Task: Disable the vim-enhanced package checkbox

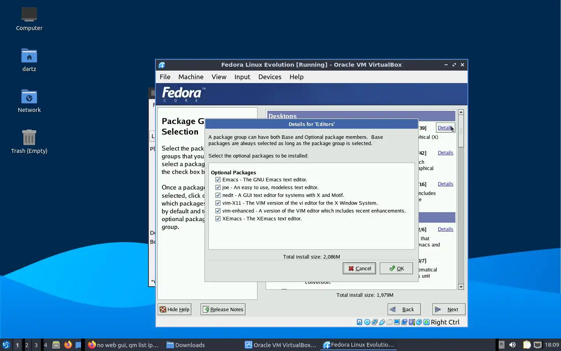Action: (218, 211)
